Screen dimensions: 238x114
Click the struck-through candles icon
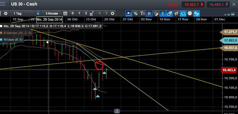[176, 14]
